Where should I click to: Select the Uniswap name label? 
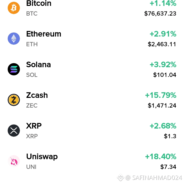42,157
